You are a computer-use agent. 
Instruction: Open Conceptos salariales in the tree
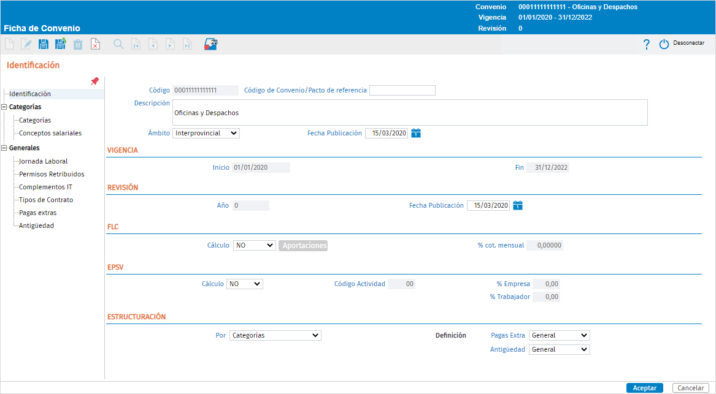point(50,133)
